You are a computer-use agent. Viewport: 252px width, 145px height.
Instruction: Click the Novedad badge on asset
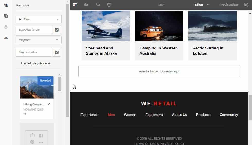point(46,80)
